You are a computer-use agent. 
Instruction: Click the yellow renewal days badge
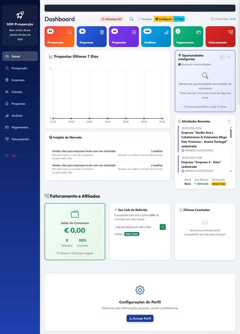(x=219, y=184)
